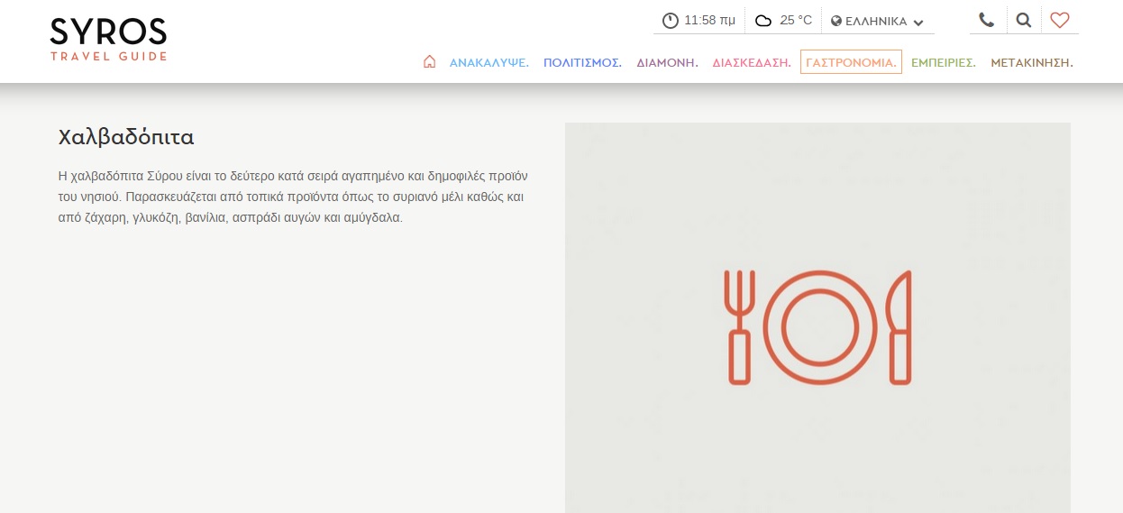
Task: Open favorites via heart icon
Action: [1060, 20]
